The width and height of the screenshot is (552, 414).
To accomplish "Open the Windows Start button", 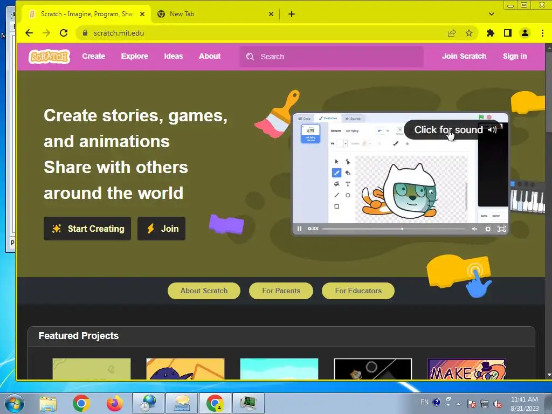I will pyautogui.click(x=15, y=403).
